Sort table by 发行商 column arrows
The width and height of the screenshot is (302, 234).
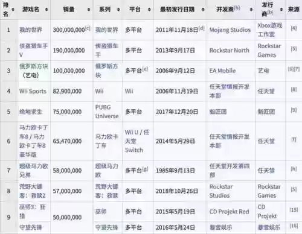[281, 10]
